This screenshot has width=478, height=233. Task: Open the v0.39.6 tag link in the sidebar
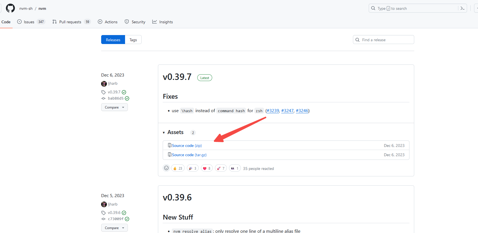pyautogui.click(x=114, y=213)
